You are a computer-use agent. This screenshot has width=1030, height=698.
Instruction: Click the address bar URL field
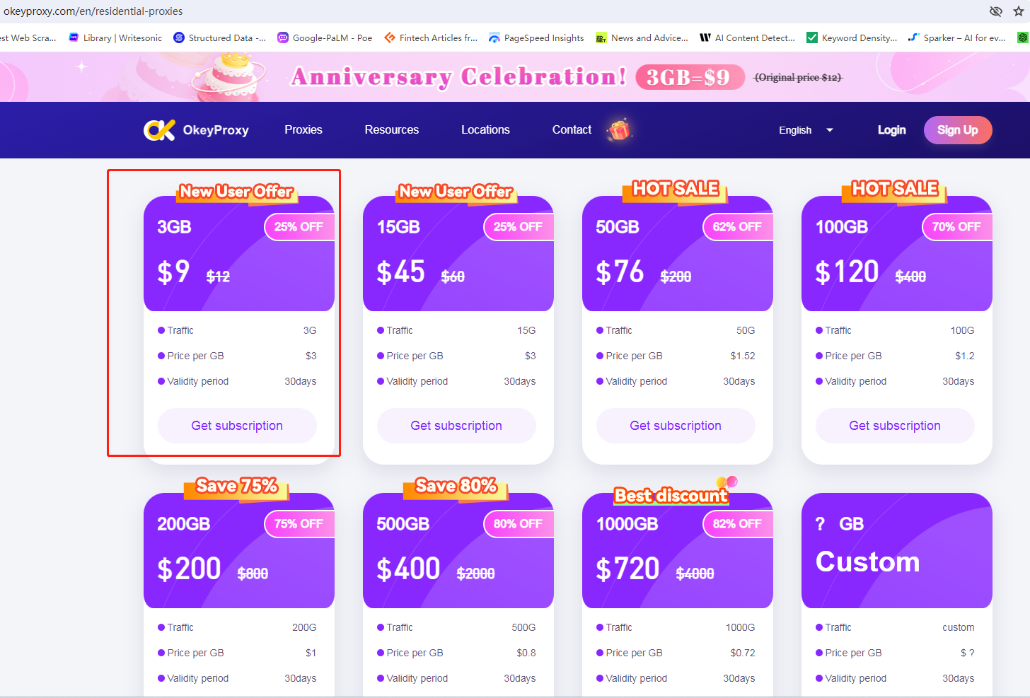pos(283,11)
